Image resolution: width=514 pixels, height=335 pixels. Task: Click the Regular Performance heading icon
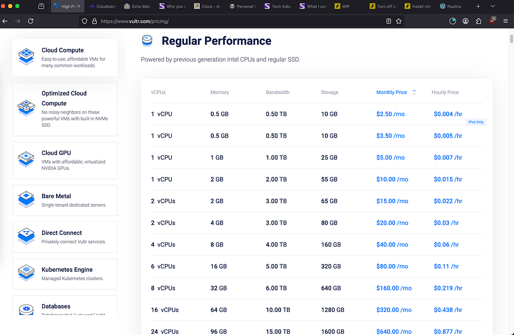tap(147, 41)
